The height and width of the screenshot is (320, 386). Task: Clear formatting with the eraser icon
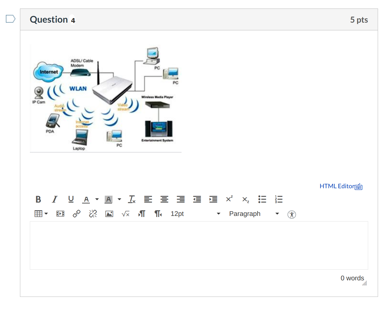coord(132,199)
